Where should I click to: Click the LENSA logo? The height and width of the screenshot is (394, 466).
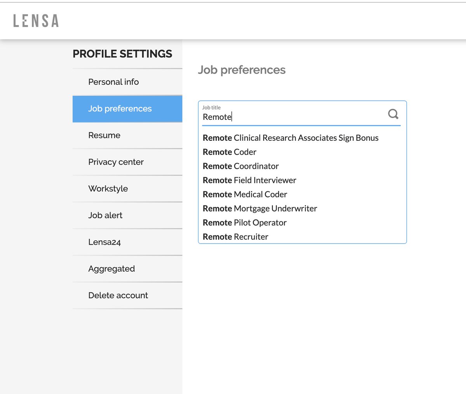tap(36, 21)
